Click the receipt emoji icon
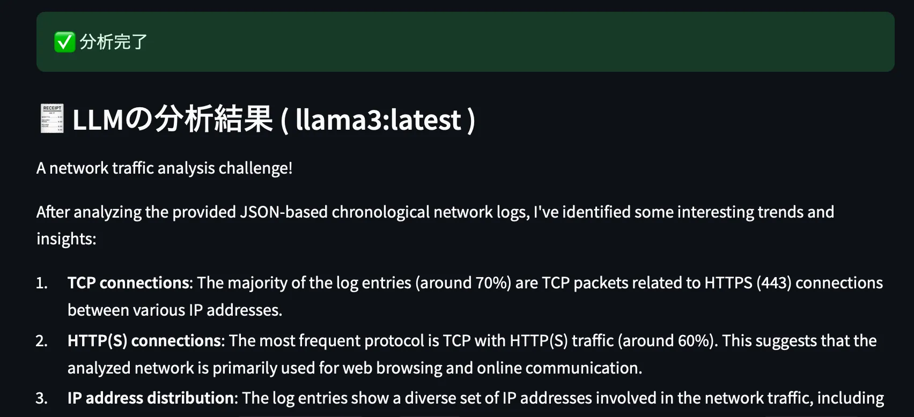This screenshot has height=417, width=914. 52,118
